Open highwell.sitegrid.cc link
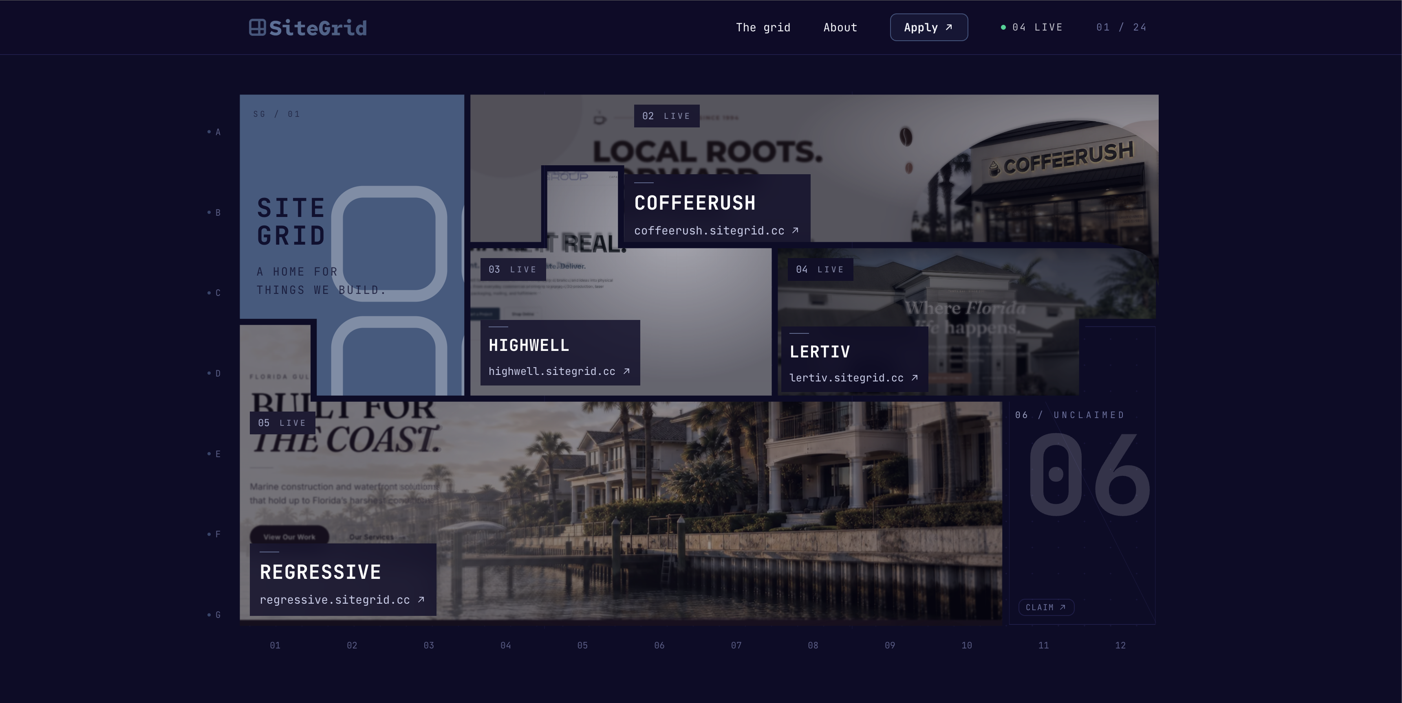 point(552,371)
